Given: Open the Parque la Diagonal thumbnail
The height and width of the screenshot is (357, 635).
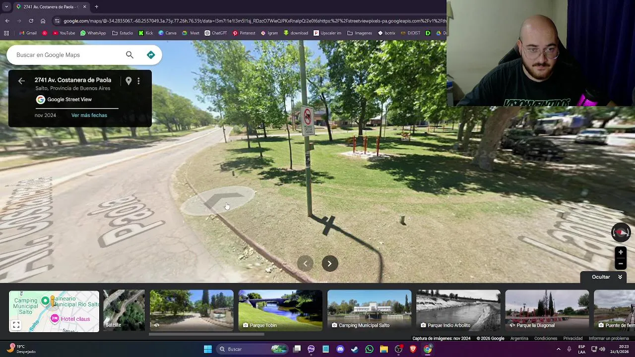Looking at the screenshot, I should [547, 311].
